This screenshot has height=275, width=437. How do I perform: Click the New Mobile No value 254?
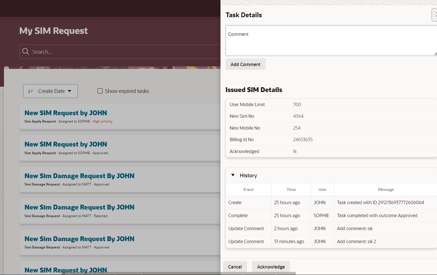click(x=297, y=128)
